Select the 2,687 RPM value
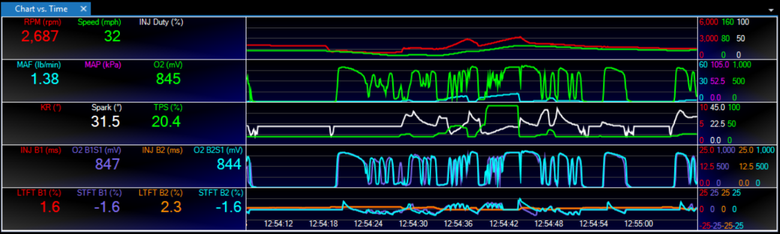 tap(40, 36)
